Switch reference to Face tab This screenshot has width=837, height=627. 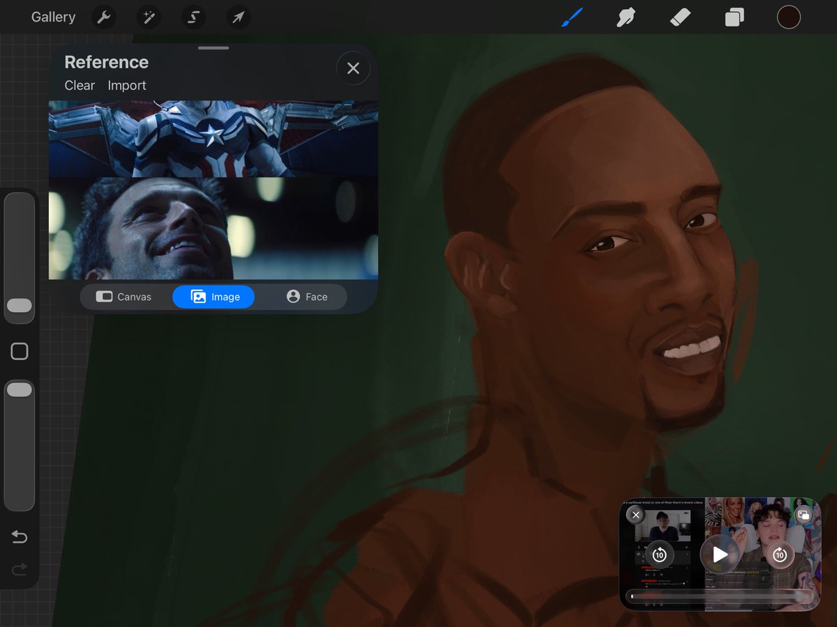(306, 297)
